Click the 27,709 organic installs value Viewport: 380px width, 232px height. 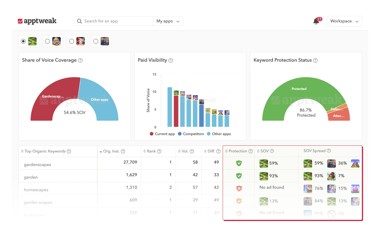(x=130, y=162)
